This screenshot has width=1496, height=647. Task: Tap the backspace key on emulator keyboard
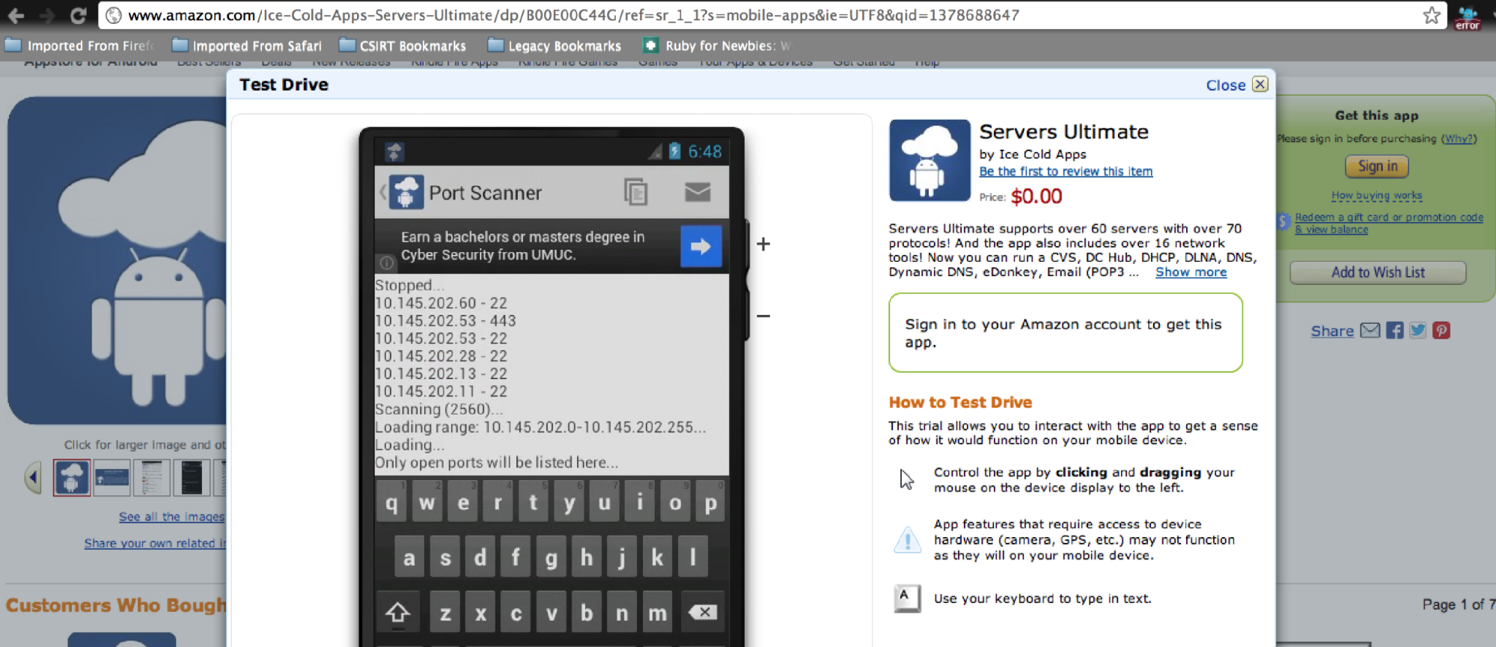pos(703,613)
